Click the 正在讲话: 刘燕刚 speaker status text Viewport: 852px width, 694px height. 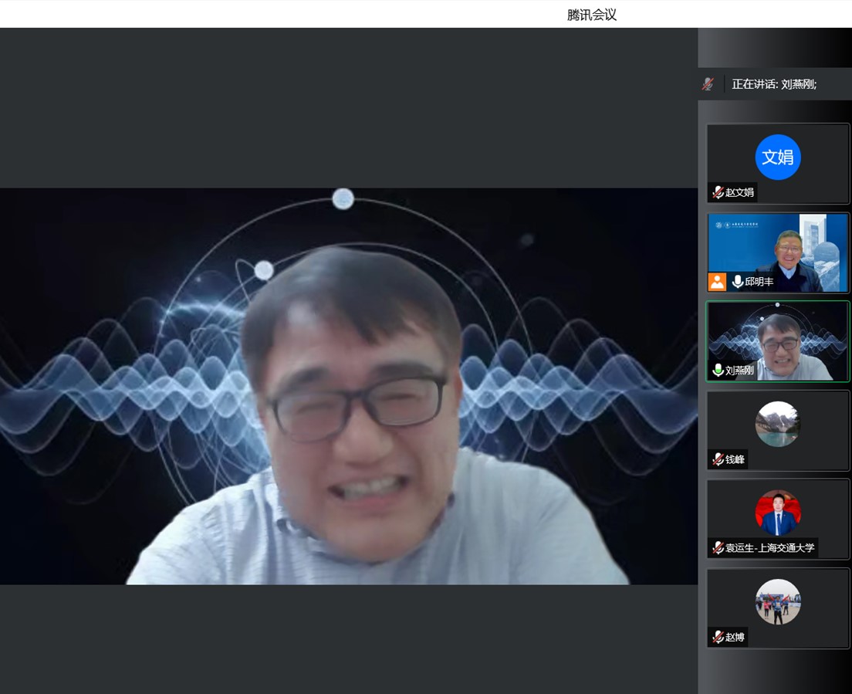tap(774, 84)
